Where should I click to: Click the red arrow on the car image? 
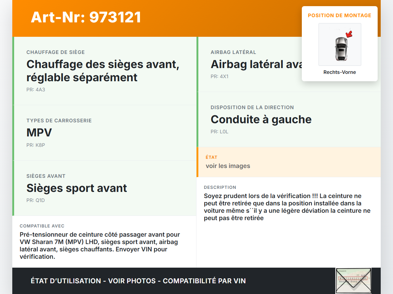pyautogui.click(x=348, y=34)
